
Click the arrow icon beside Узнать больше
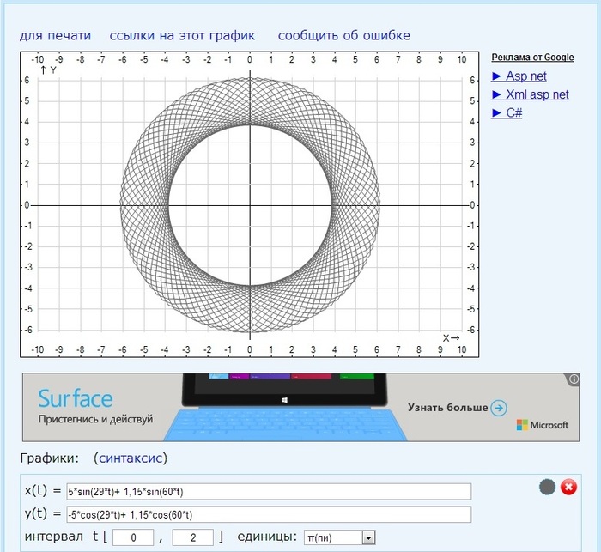click(499, 408)
